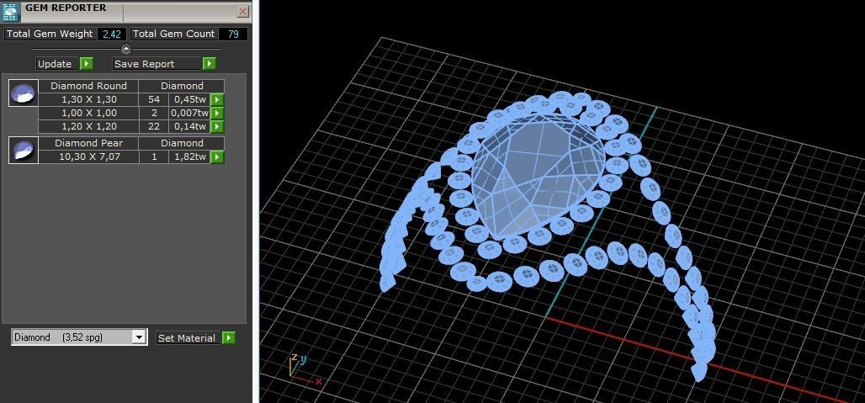Click the '0,45tw' weight cell

[x=190, y=100]
